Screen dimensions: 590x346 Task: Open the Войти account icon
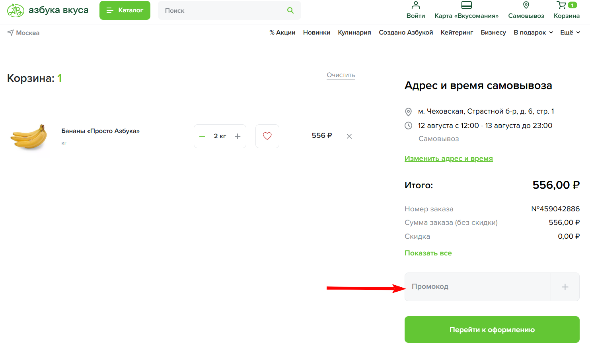click(416, 6)
